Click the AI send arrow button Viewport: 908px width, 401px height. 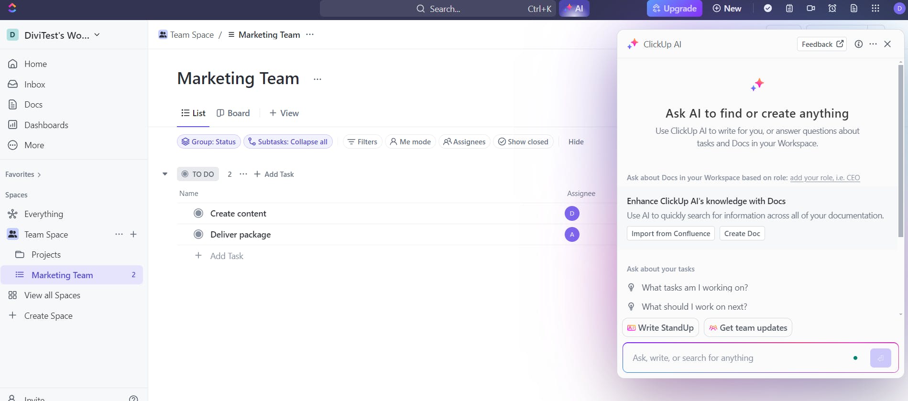point(880,358)
